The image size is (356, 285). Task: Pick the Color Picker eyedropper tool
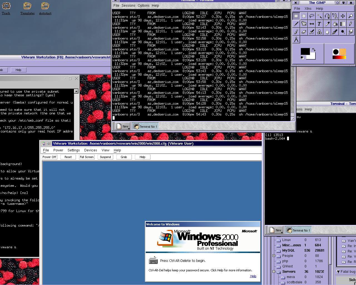coord(327,24)
